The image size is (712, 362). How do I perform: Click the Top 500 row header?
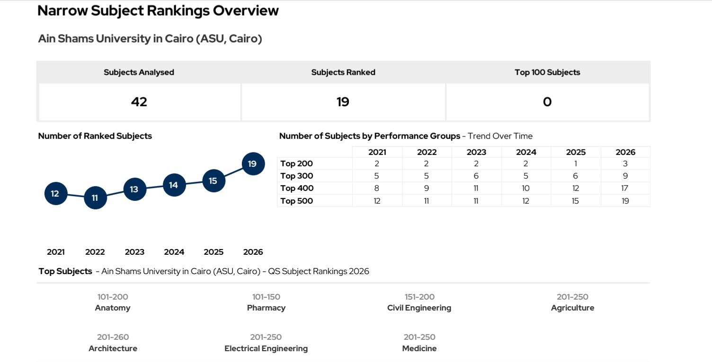click(x=297, y=201)
